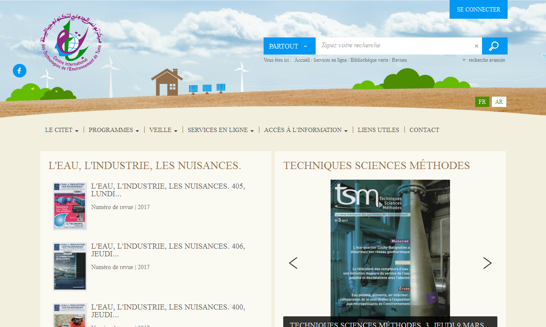Image resolution: width=546 pixels, height=327 pixels.
Task: Click the SE CONNECTER button
Action: pyautogui.click(x=479, y=9)
